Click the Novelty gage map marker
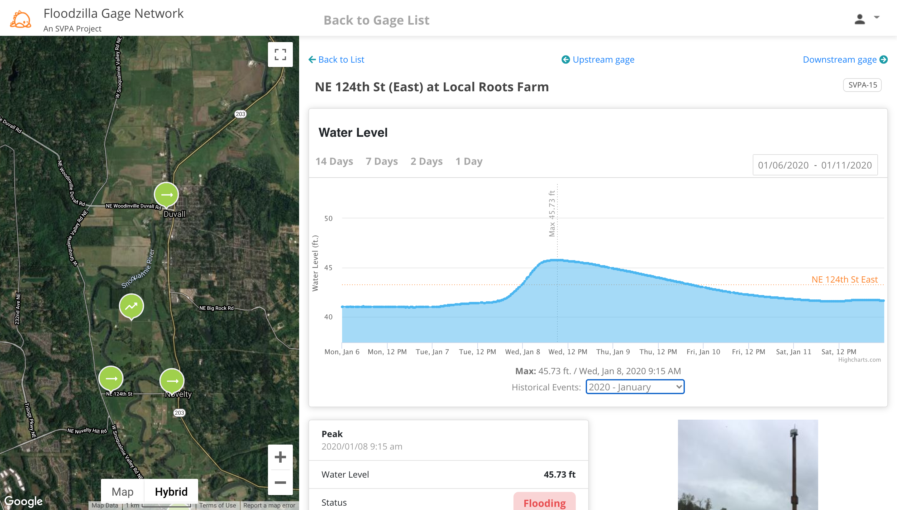 172,381
